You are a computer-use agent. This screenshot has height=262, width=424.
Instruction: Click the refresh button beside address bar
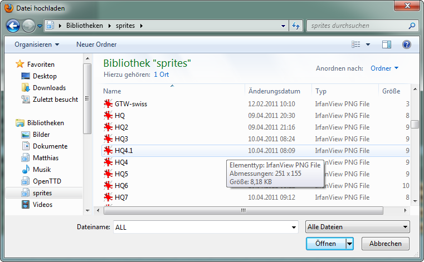click(x=296, y=26)
